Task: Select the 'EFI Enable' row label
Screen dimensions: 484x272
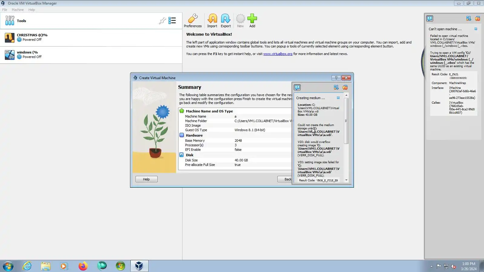Action: pyautogui.click(x=193, y=150)
